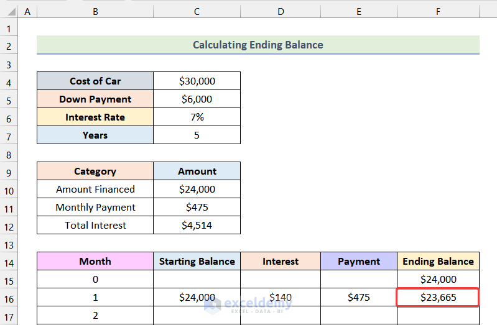
Task: Select the Amount Financed $24,000 cell
Action: (x=197, y=190)
